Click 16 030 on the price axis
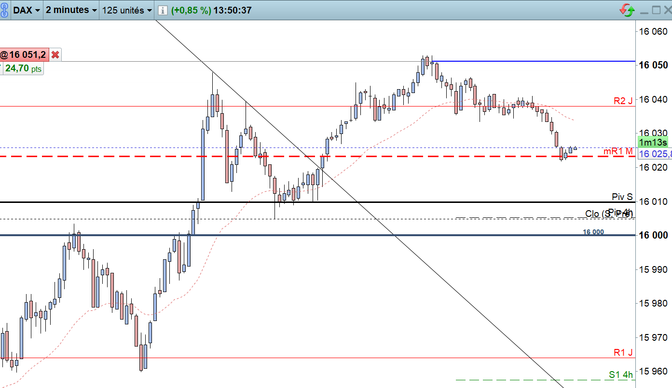 [x=652, y=133]
